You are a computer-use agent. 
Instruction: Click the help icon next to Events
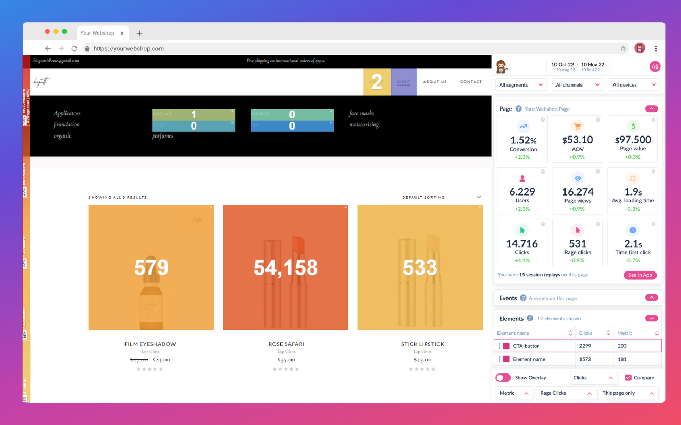pos(523,298)
